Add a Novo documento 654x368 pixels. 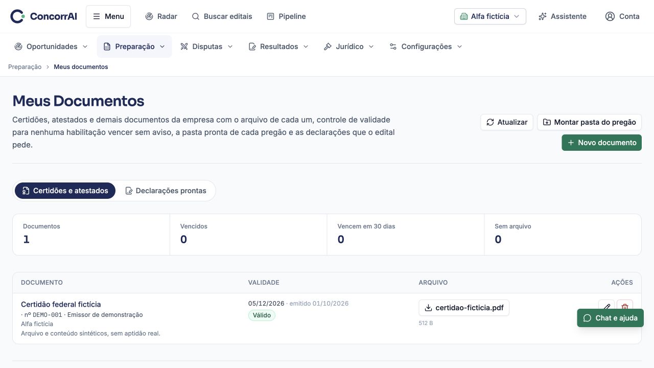click(x=602, y=143)
